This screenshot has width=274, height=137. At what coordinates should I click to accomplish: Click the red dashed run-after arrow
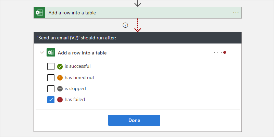(x=138, y=25)
